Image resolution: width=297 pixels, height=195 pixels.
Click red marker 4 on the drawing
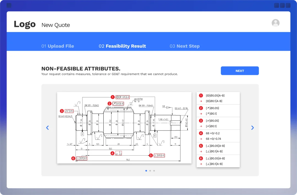click(x=112, y=153)
